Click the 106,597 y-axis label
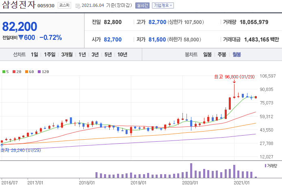The height and width of the screenshot is (188, 282). tap(268, 76)
